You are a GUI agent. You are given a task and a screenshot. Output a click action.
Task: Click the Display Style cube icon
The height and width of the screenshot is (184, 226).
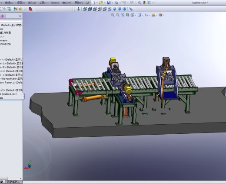click(140, 15)
